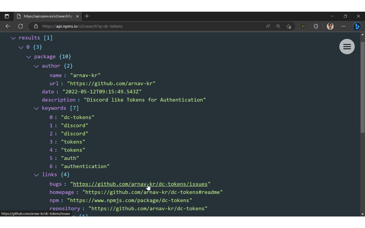The image size is (365, 228).
Task: Click the package key label
Action: (x=45, y=57)
